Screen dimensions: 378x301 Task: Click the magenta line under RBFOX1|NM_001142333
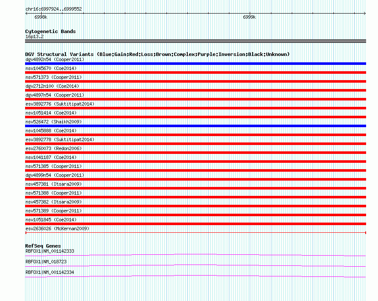[195, 255]
